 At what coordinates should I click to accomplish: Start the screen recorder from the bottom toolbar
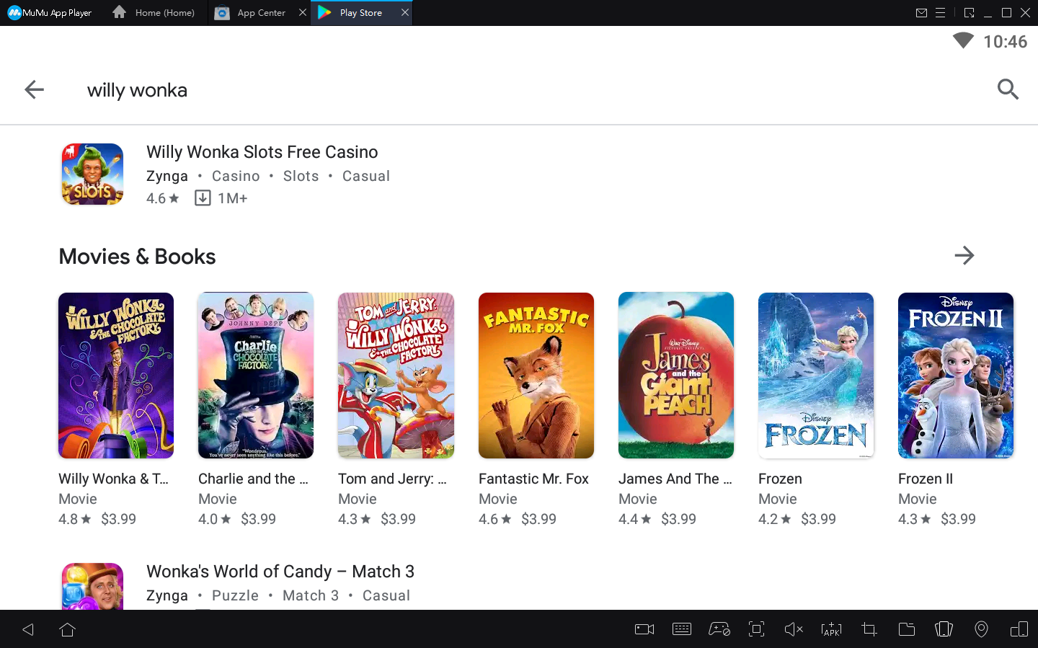point(644,630)
